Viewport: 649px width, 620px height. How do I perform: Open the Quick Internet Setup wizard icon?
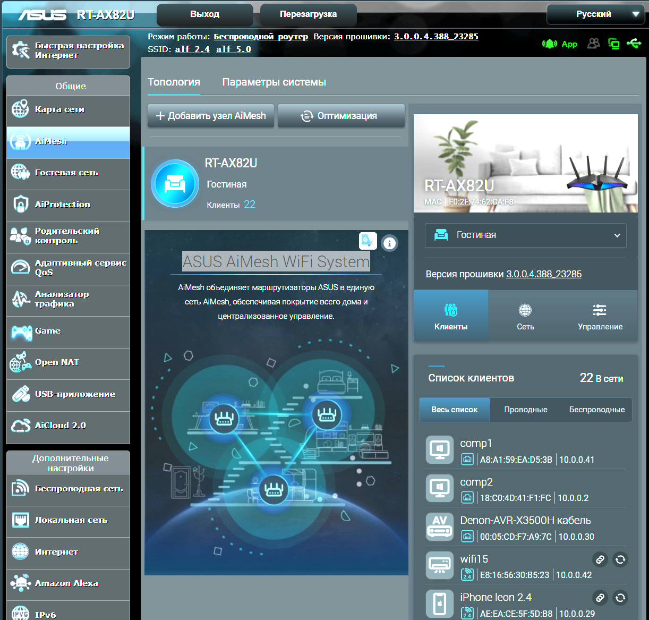click(21, 50)
